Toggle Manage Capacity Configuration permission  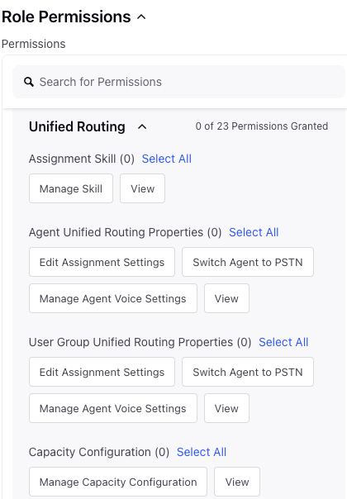tap(118, 482)
